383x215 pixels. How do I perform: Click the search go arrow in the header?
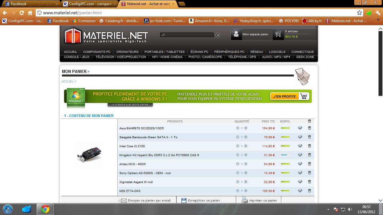218,35
